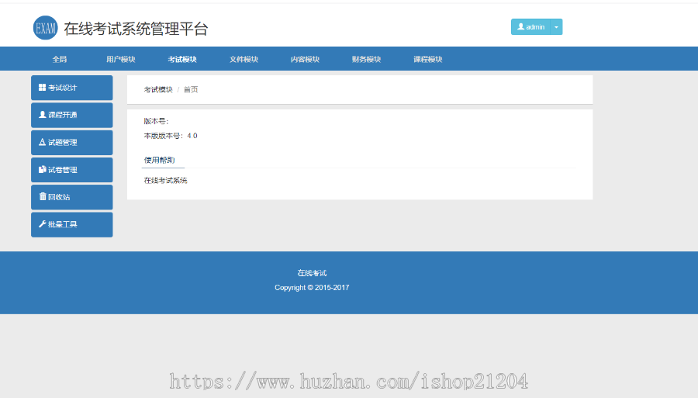
Task: Click the icon beside 试题管理
Action: pyautogui.click(x=43, y=142)
